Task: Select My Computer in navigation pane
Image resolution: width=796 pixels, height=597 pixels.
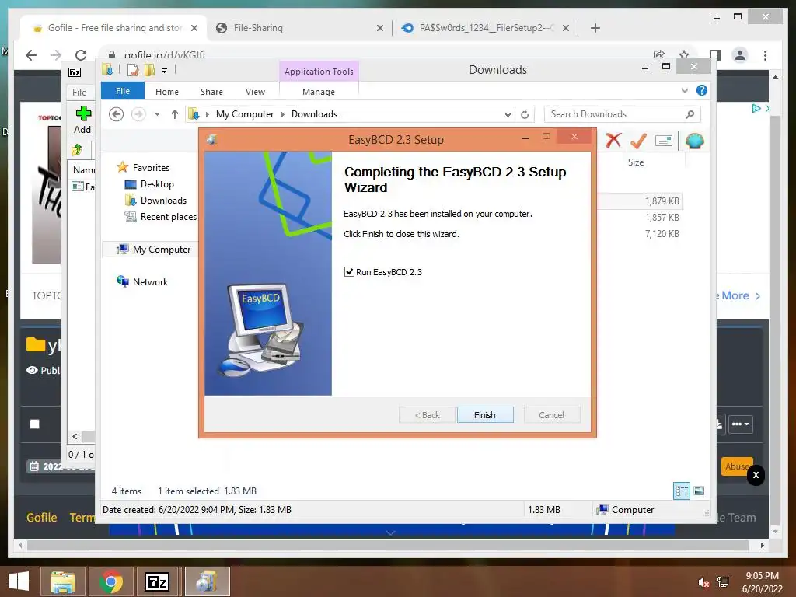Action: tap(162, 250)
